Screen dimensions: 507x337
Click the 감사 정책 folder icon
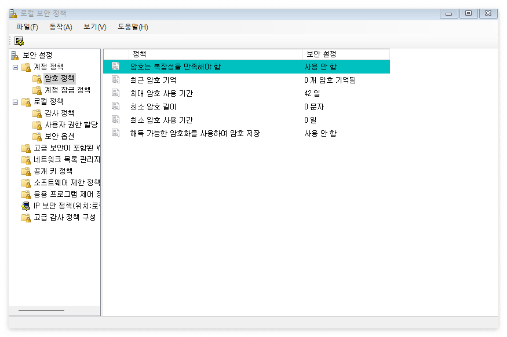point(37,113)
